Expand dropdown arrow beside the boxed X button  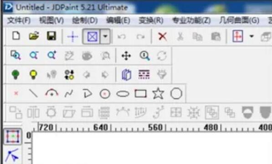[105, 36]
